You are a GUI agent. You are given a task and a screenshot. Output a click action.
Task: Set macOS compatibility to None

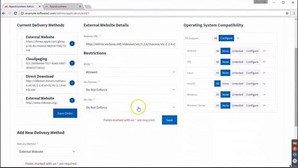click(225, 84)
